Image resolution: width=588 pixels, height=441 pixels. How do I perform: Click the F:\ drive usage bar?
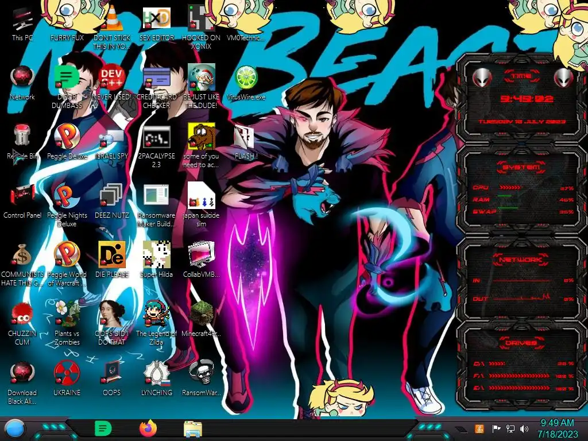[x=523, y=376]
